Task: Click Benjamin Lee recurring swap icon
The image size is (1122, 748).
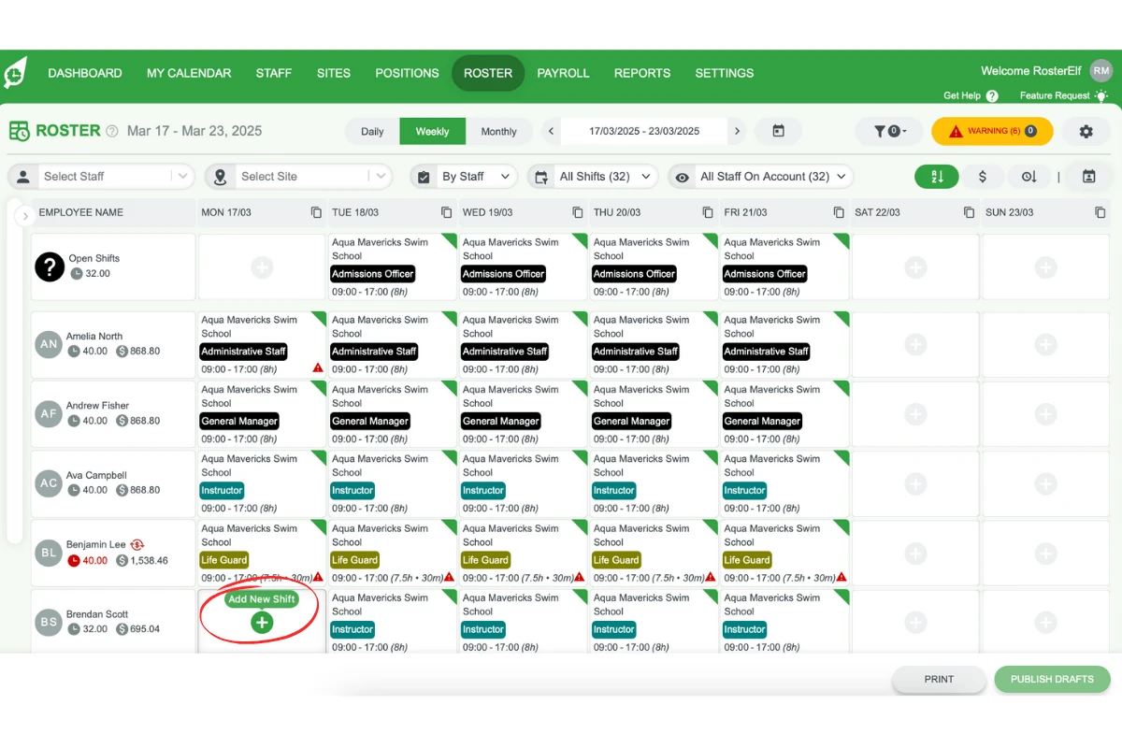Action: pyautogui.click(x=137, y=544)
